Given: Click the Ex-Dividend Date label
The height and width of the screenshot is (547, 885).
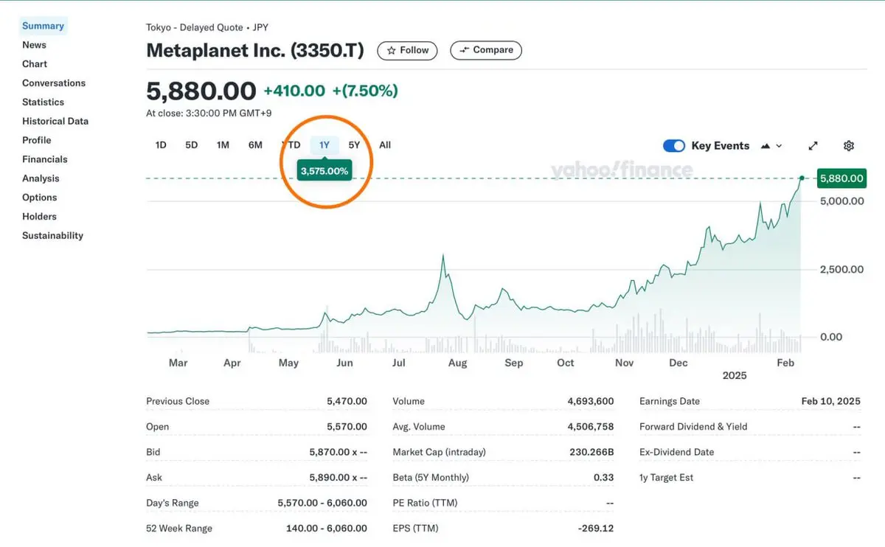Looking at the screenshot, I should click(676, 452).
